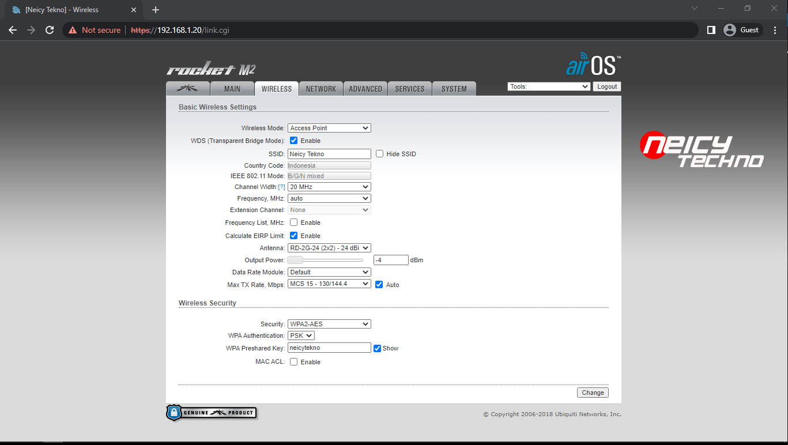Click the Output Power slider
Screen dimensions: 788x445
pyautogui.click(x=326, y=260)
